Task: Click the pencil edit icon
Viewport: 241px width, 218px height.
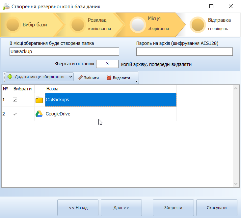Action: coord(80,78)
